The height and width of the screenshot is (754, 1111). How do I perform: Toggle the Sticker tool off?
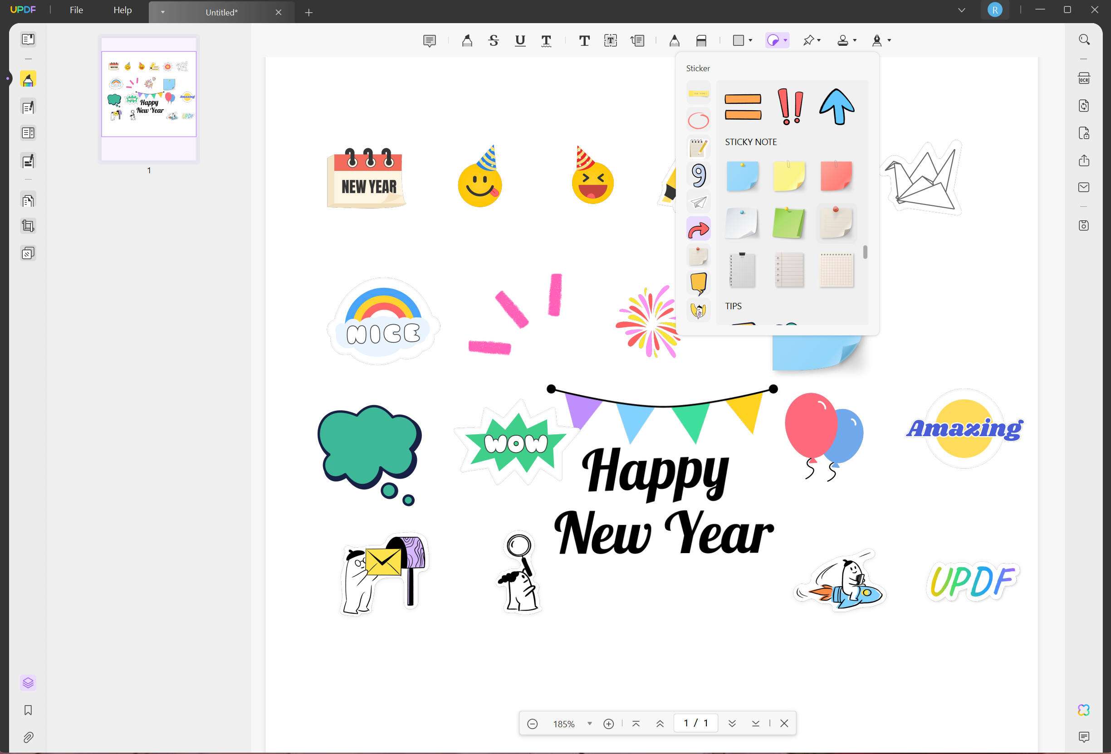pyautogui.click(x=774, y=40)
